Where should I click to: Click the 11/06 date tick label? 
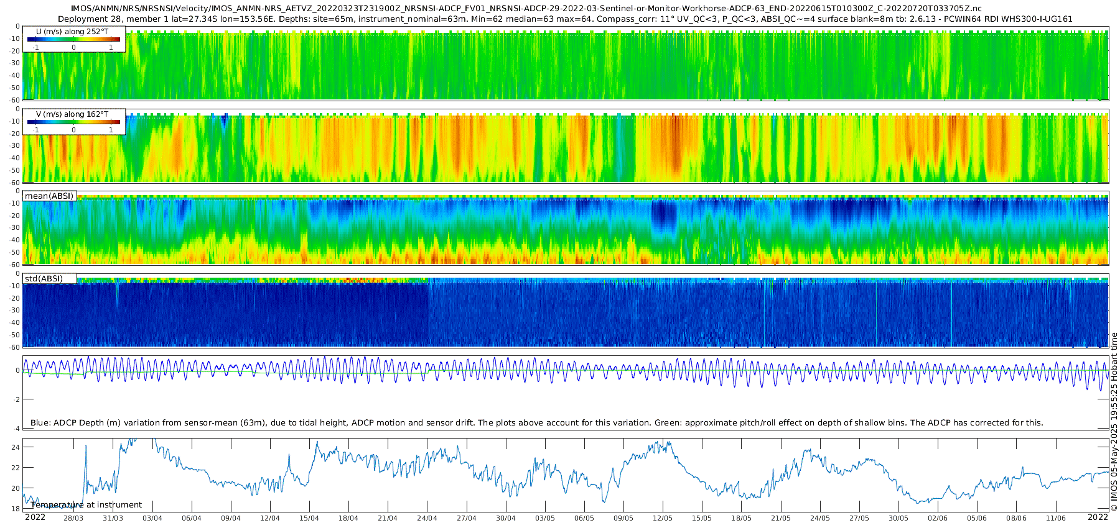click(1055, 518)
